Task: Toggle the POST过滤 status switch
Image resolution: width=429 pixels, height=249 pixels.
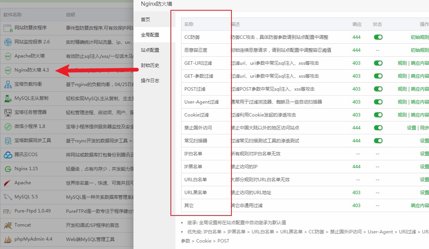Action: [x=378, y=89]
